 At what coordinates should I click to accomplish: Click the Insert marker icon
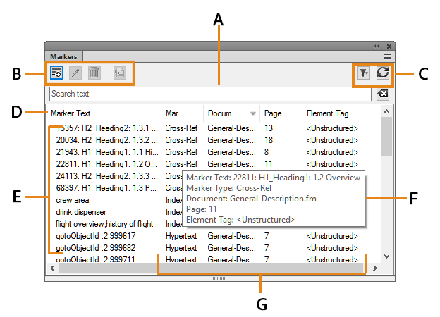[56, 73]
